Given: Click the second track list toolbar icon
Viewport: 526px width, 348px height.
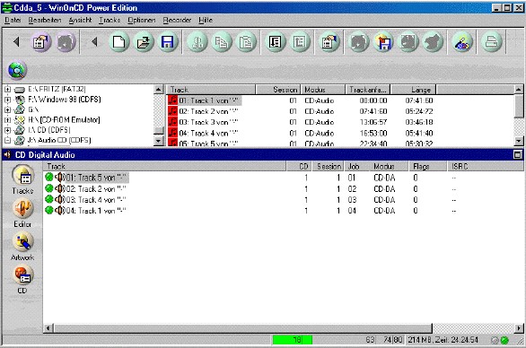Looking at the screenshot, I should coord(300,42).
